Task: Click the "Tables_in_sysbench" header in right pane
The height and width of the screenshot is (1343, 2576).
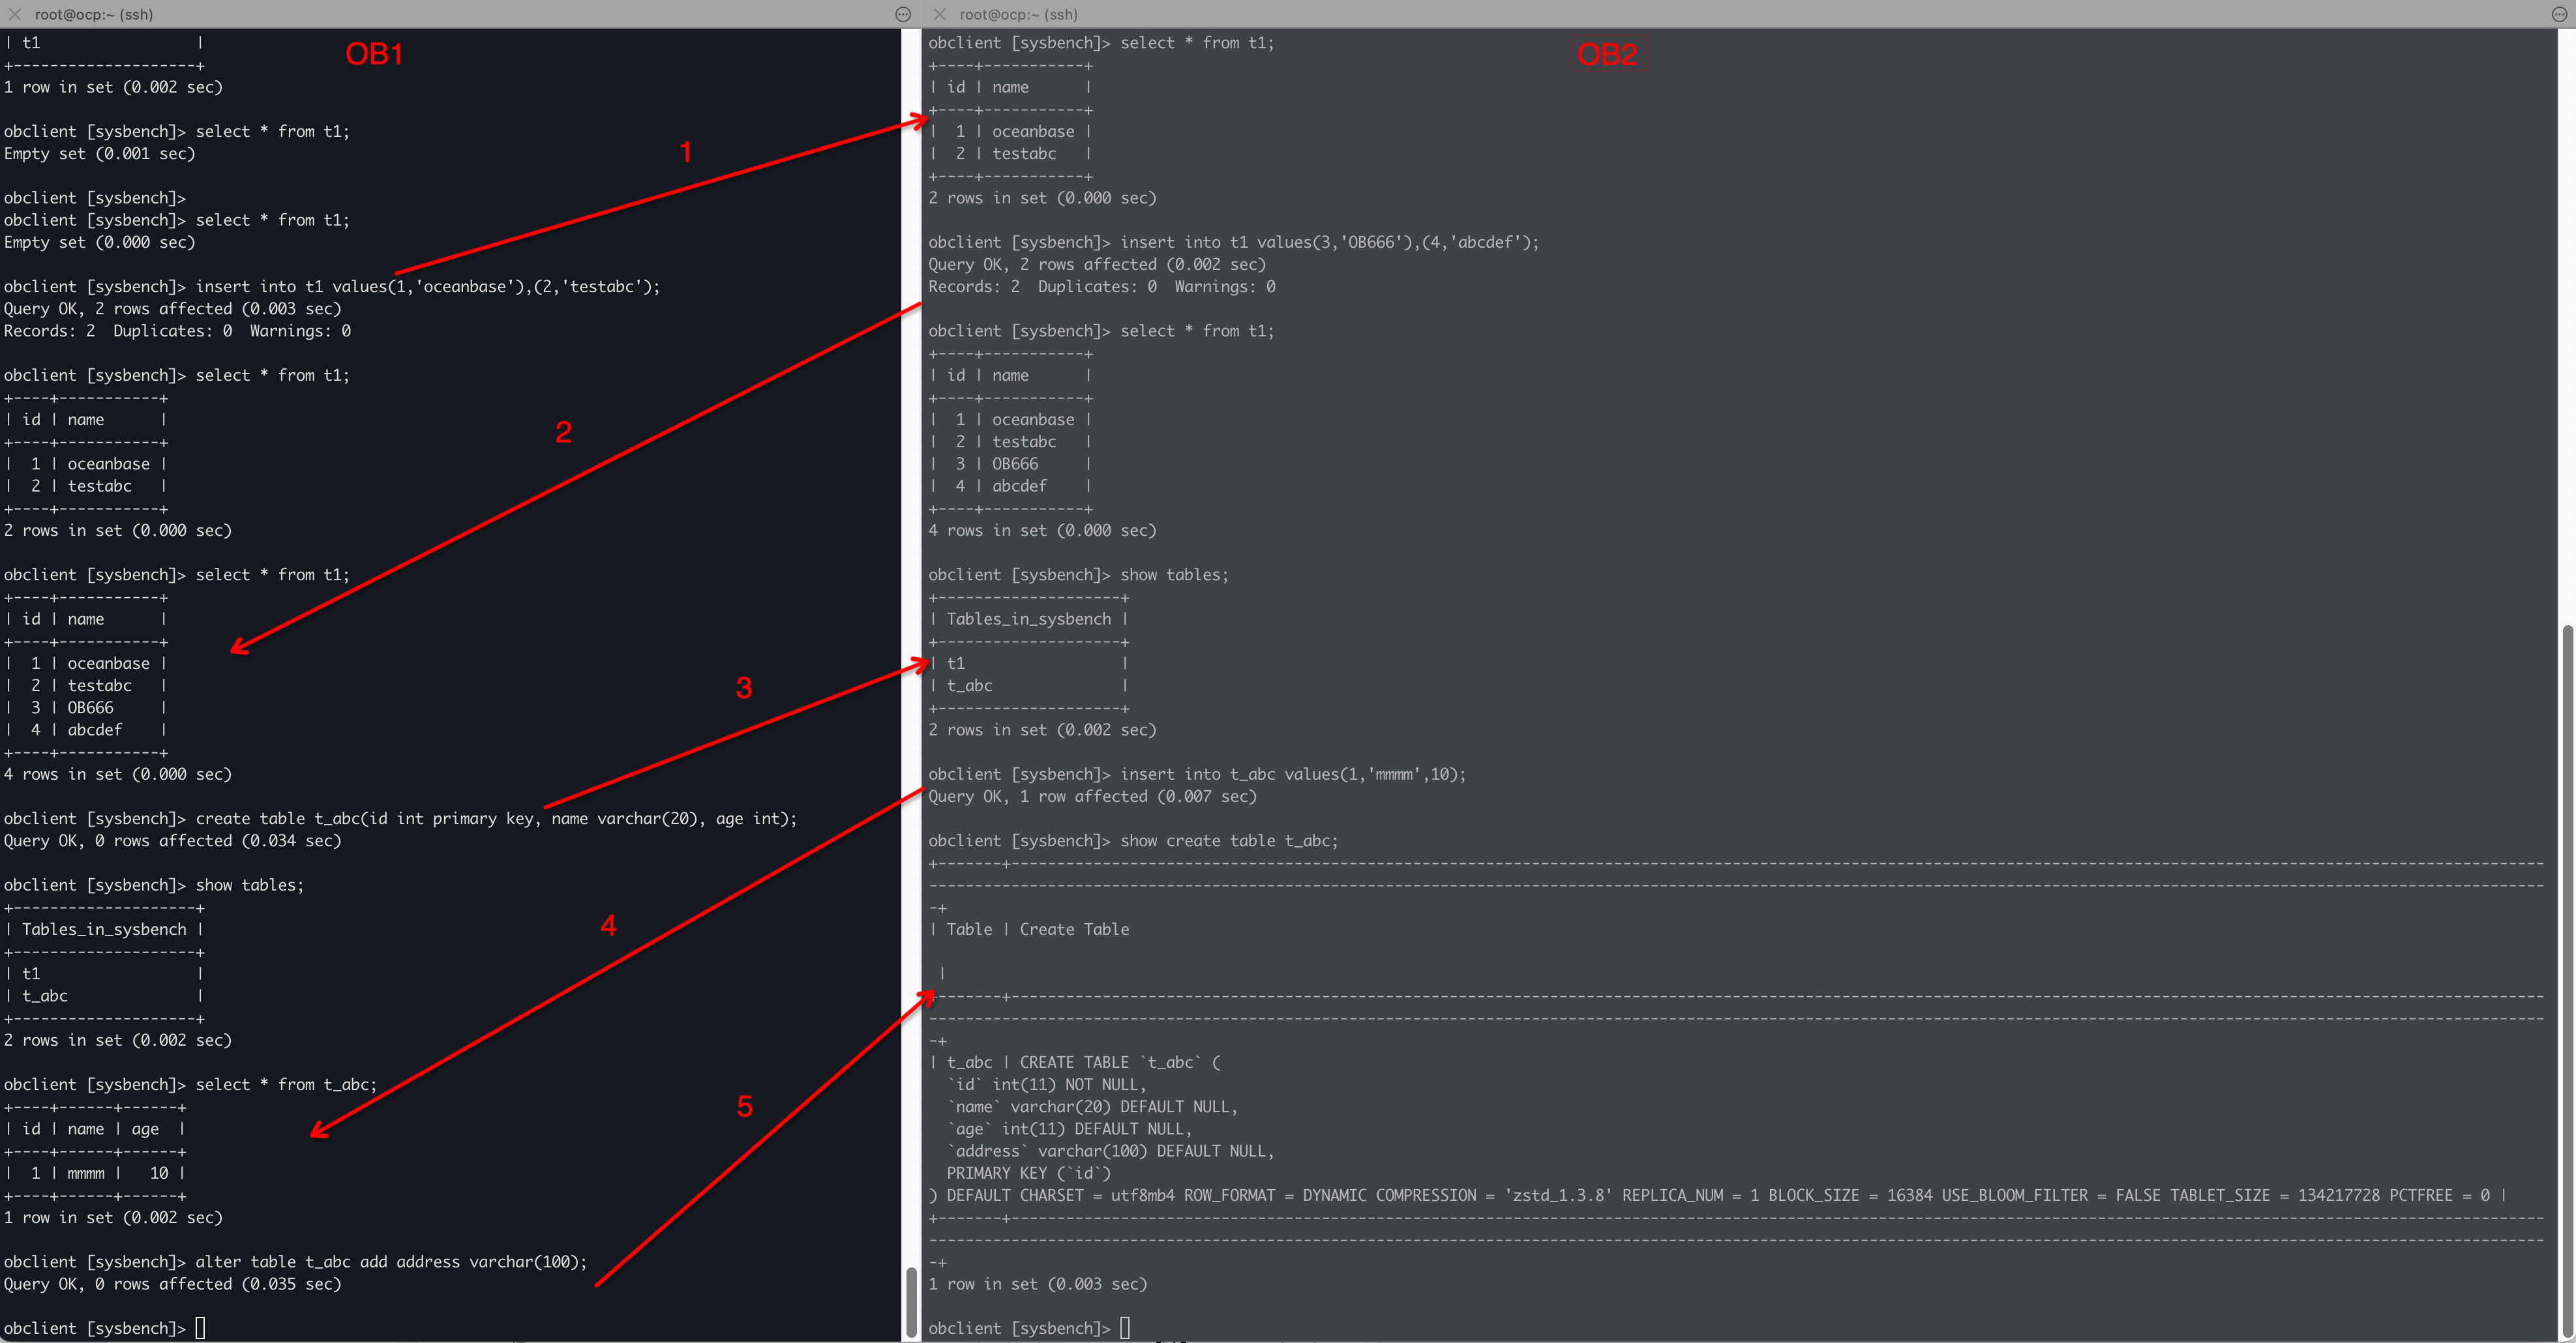Action: pyautogui.click(x=1029, y=619)
